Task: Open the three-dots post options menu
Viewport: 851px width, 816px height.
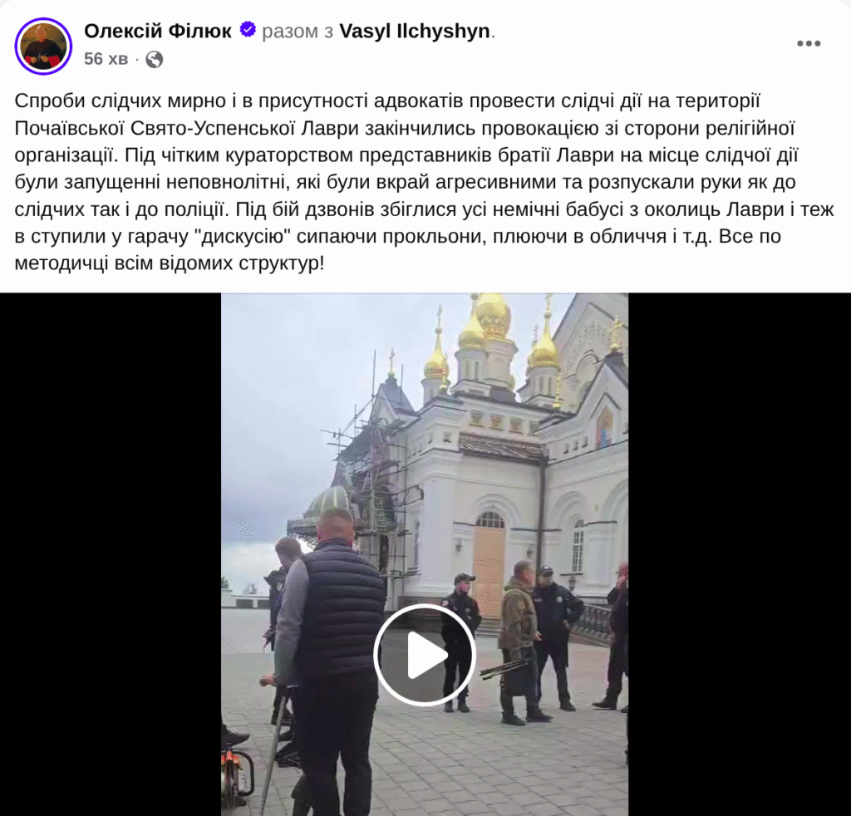Action: point(809,43)
